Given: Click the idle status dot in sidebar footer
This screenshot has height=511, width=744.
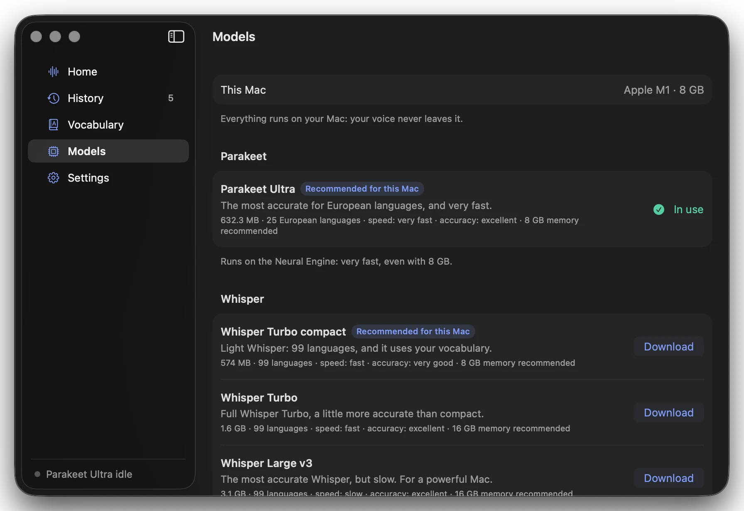Looking at the screenshot, I should coord(37,474).
